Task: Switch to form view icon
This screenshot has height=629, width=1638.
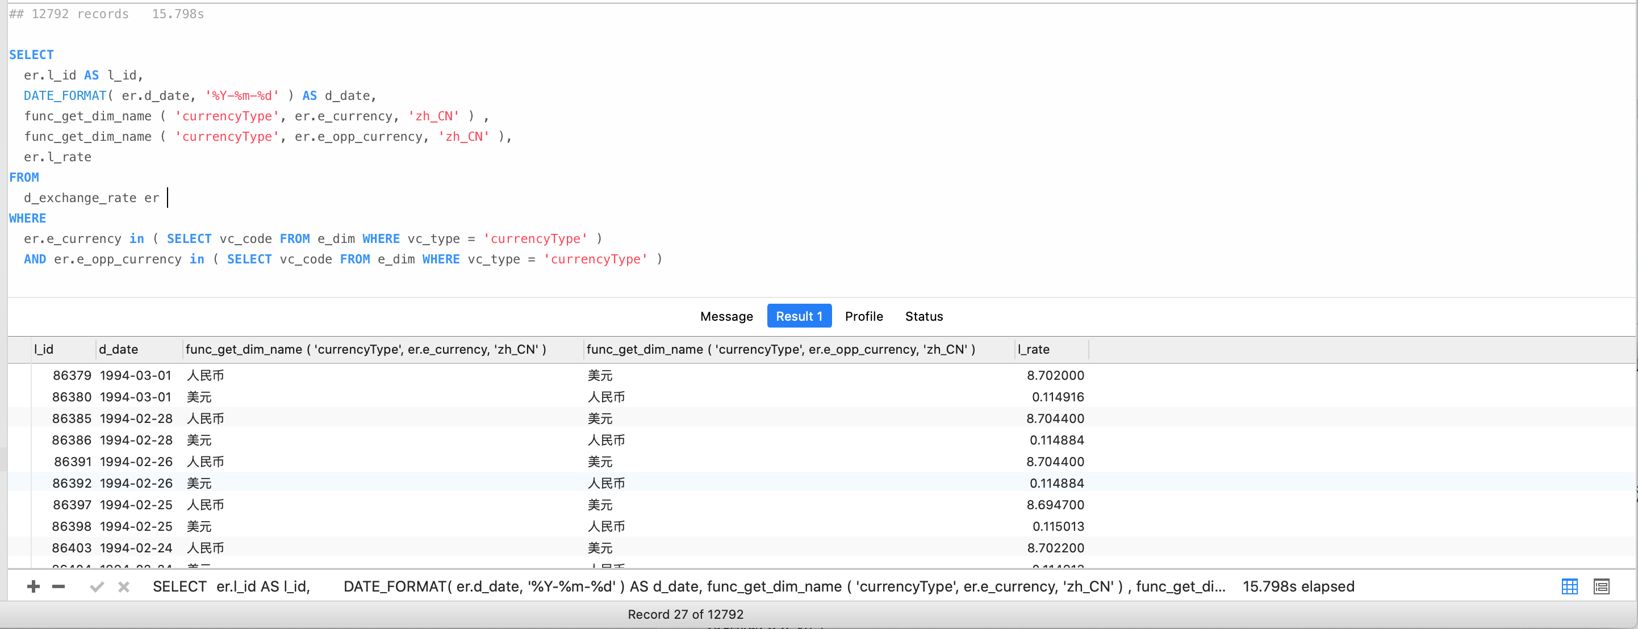Action: coord(1601,586)
